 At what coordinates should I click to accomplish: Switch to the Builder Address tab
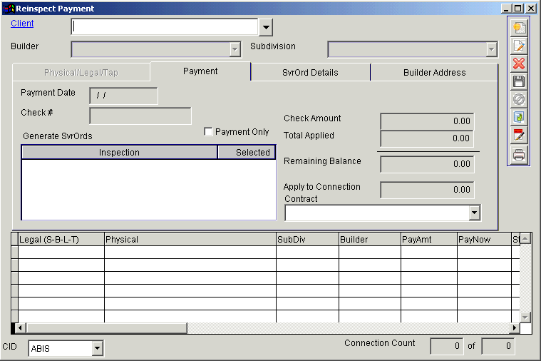(x=434, y=73)
